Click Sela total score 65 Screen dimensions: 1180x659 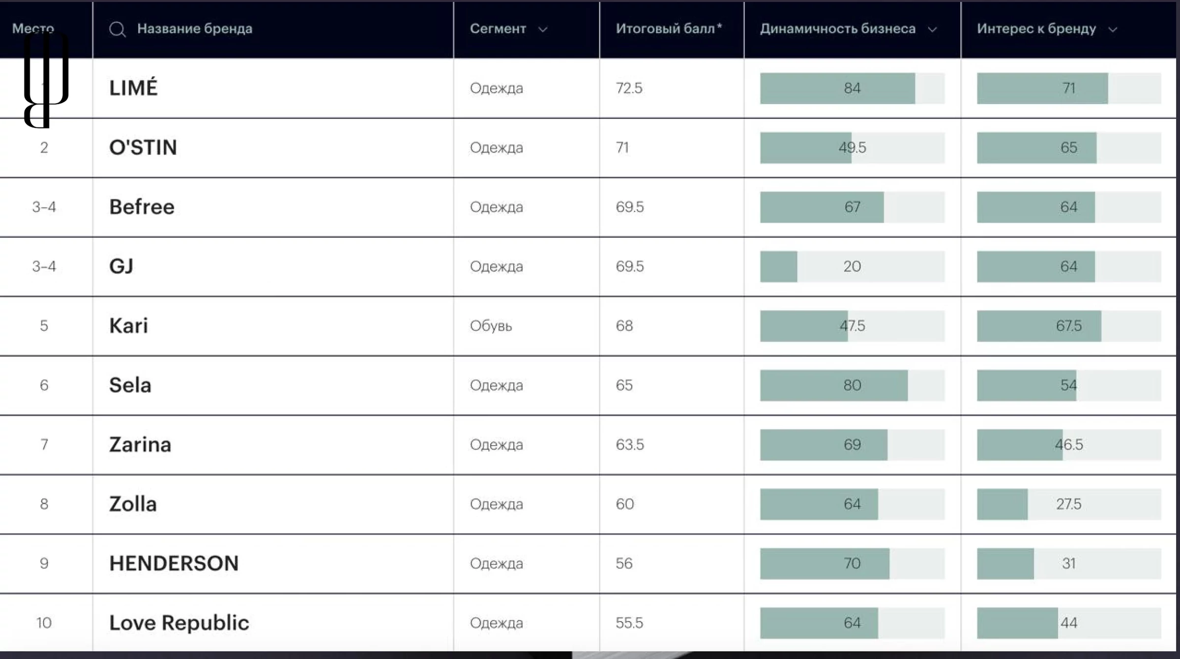(624, 385)
